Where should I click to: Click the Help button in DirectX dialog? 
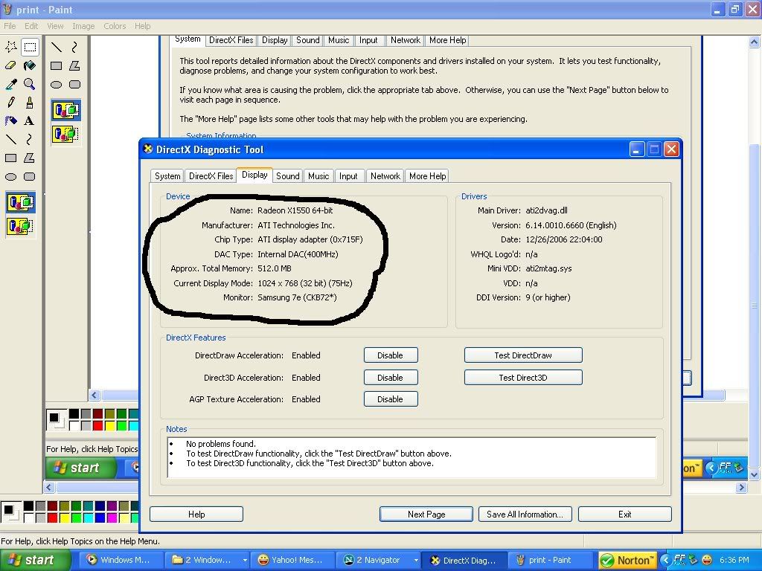pos(196,514)
